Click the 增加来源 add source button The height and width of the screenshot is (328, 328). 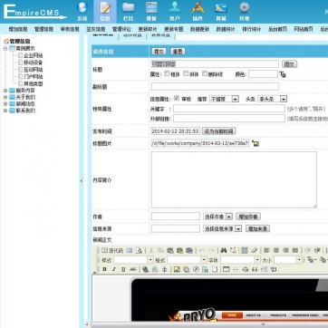point(257,228)
